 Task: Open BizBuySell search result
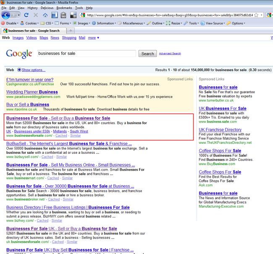(69, 143)
